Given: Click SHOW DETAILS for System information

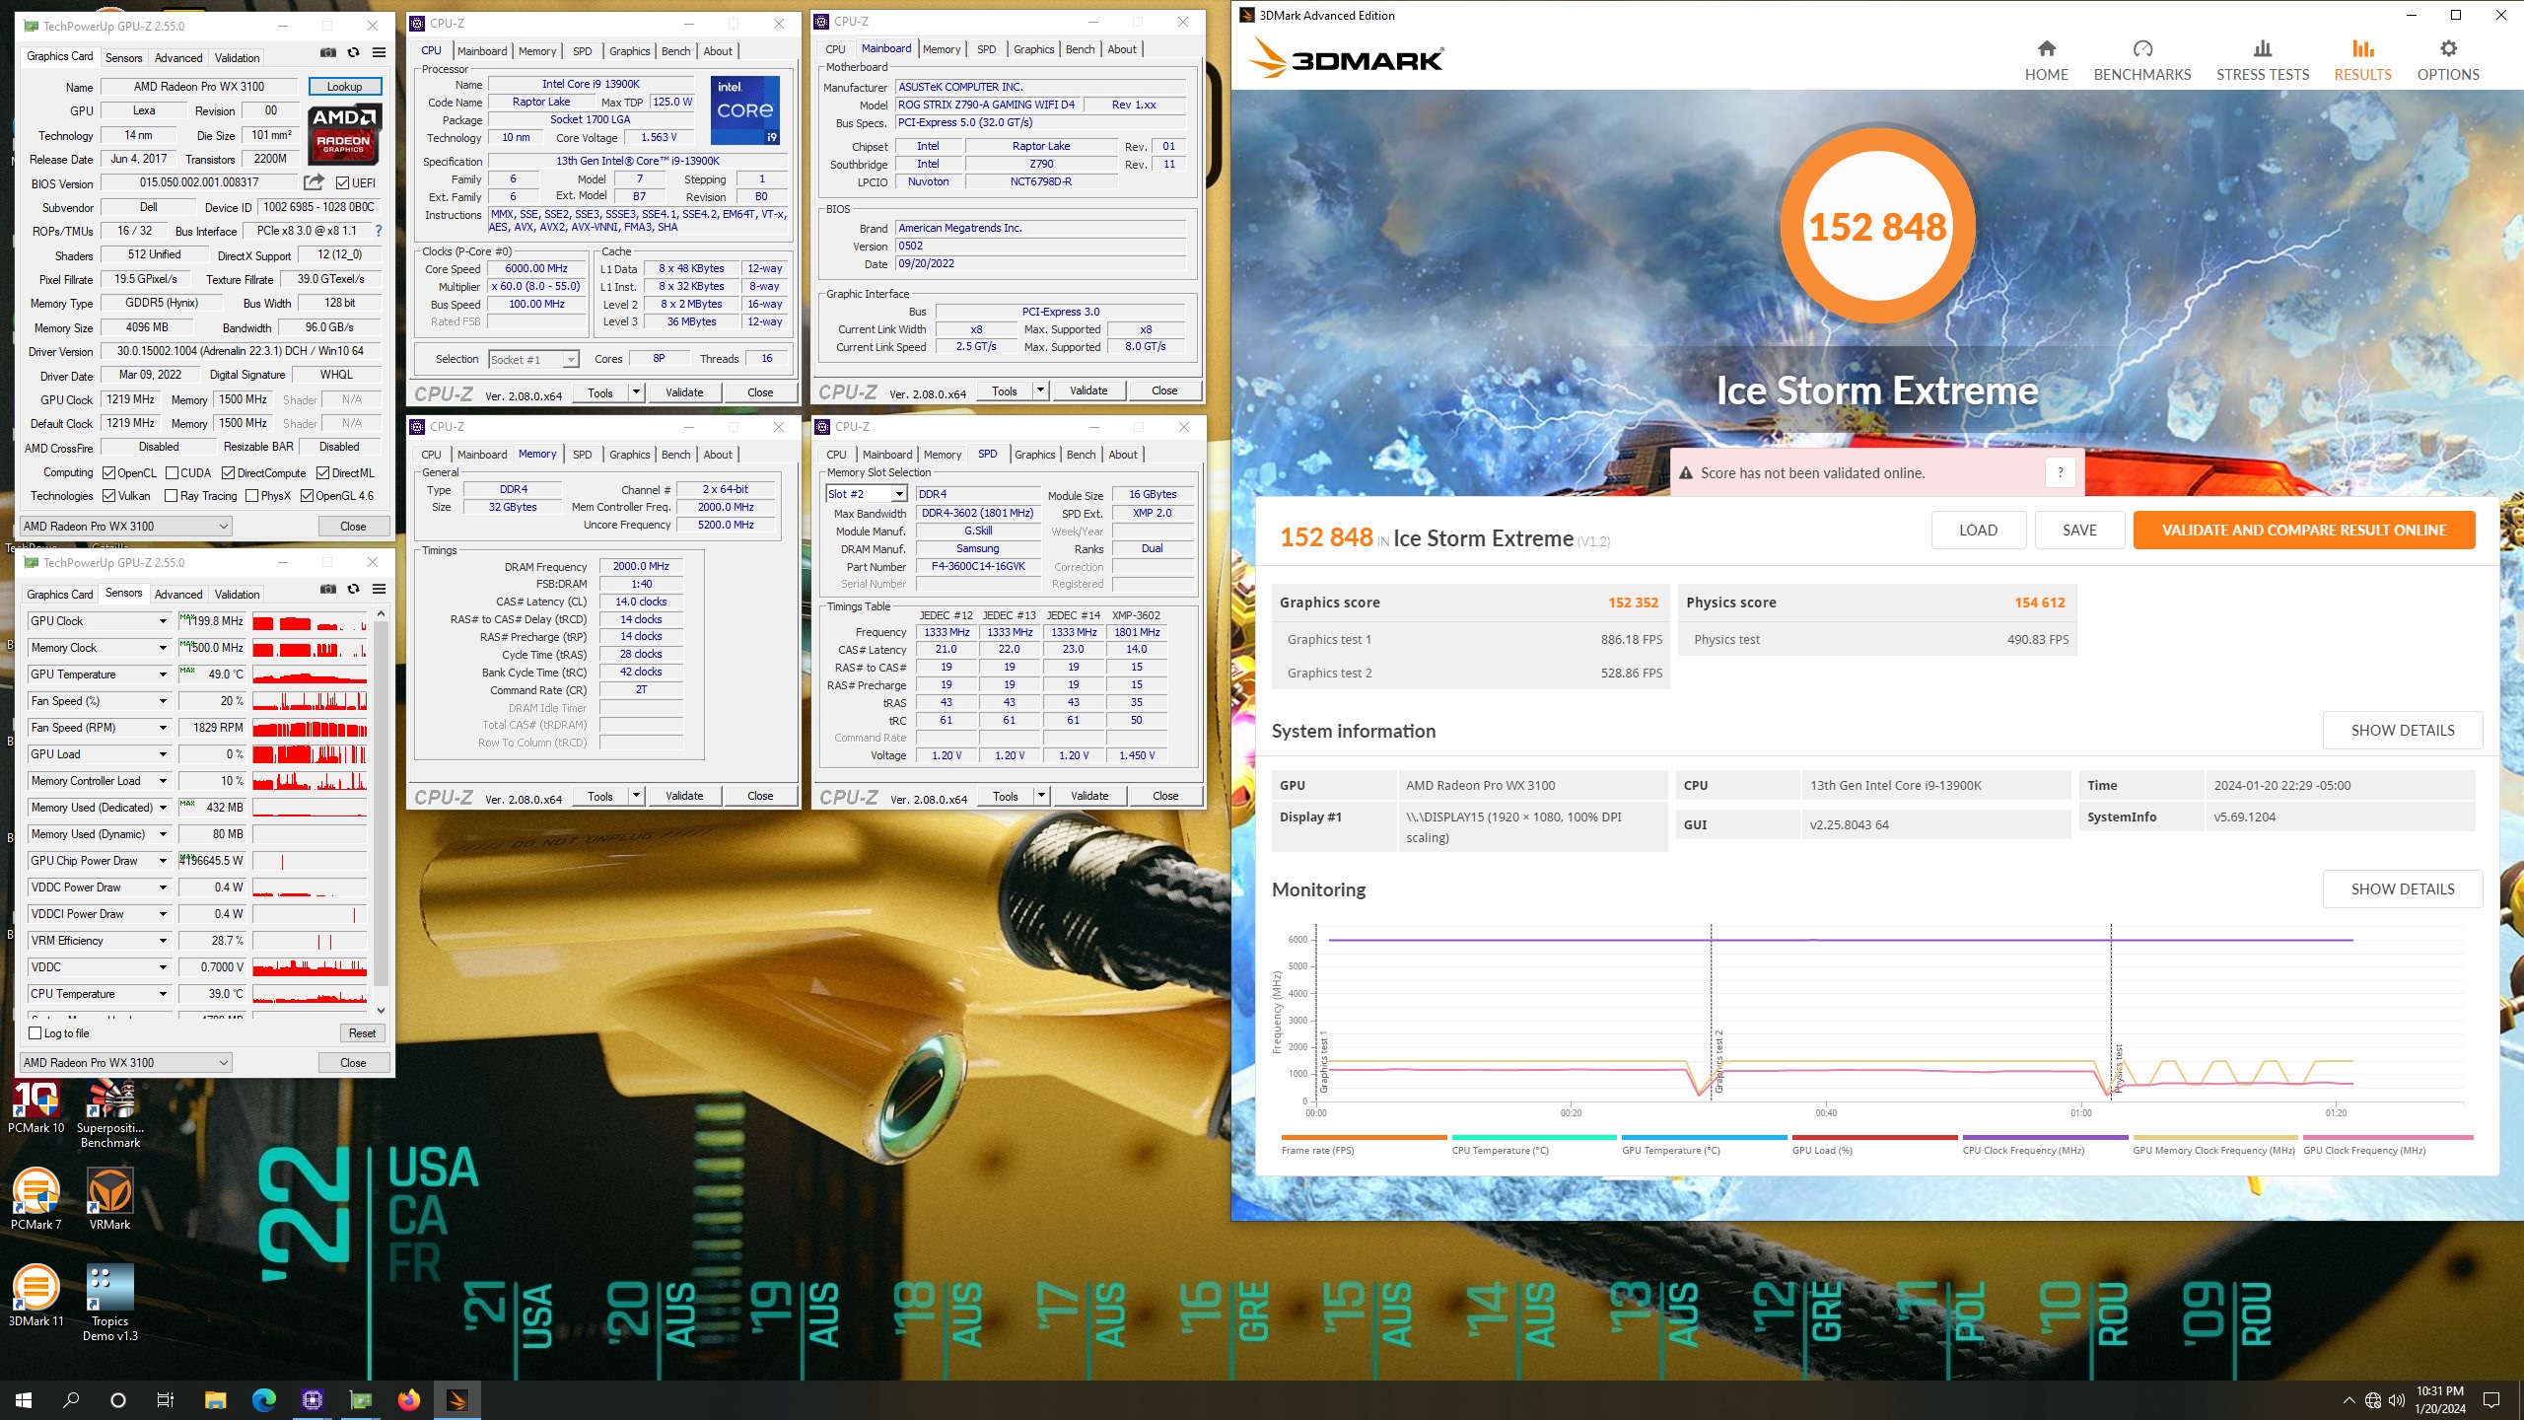Looking at the screenshot, I should (2402, 730).
